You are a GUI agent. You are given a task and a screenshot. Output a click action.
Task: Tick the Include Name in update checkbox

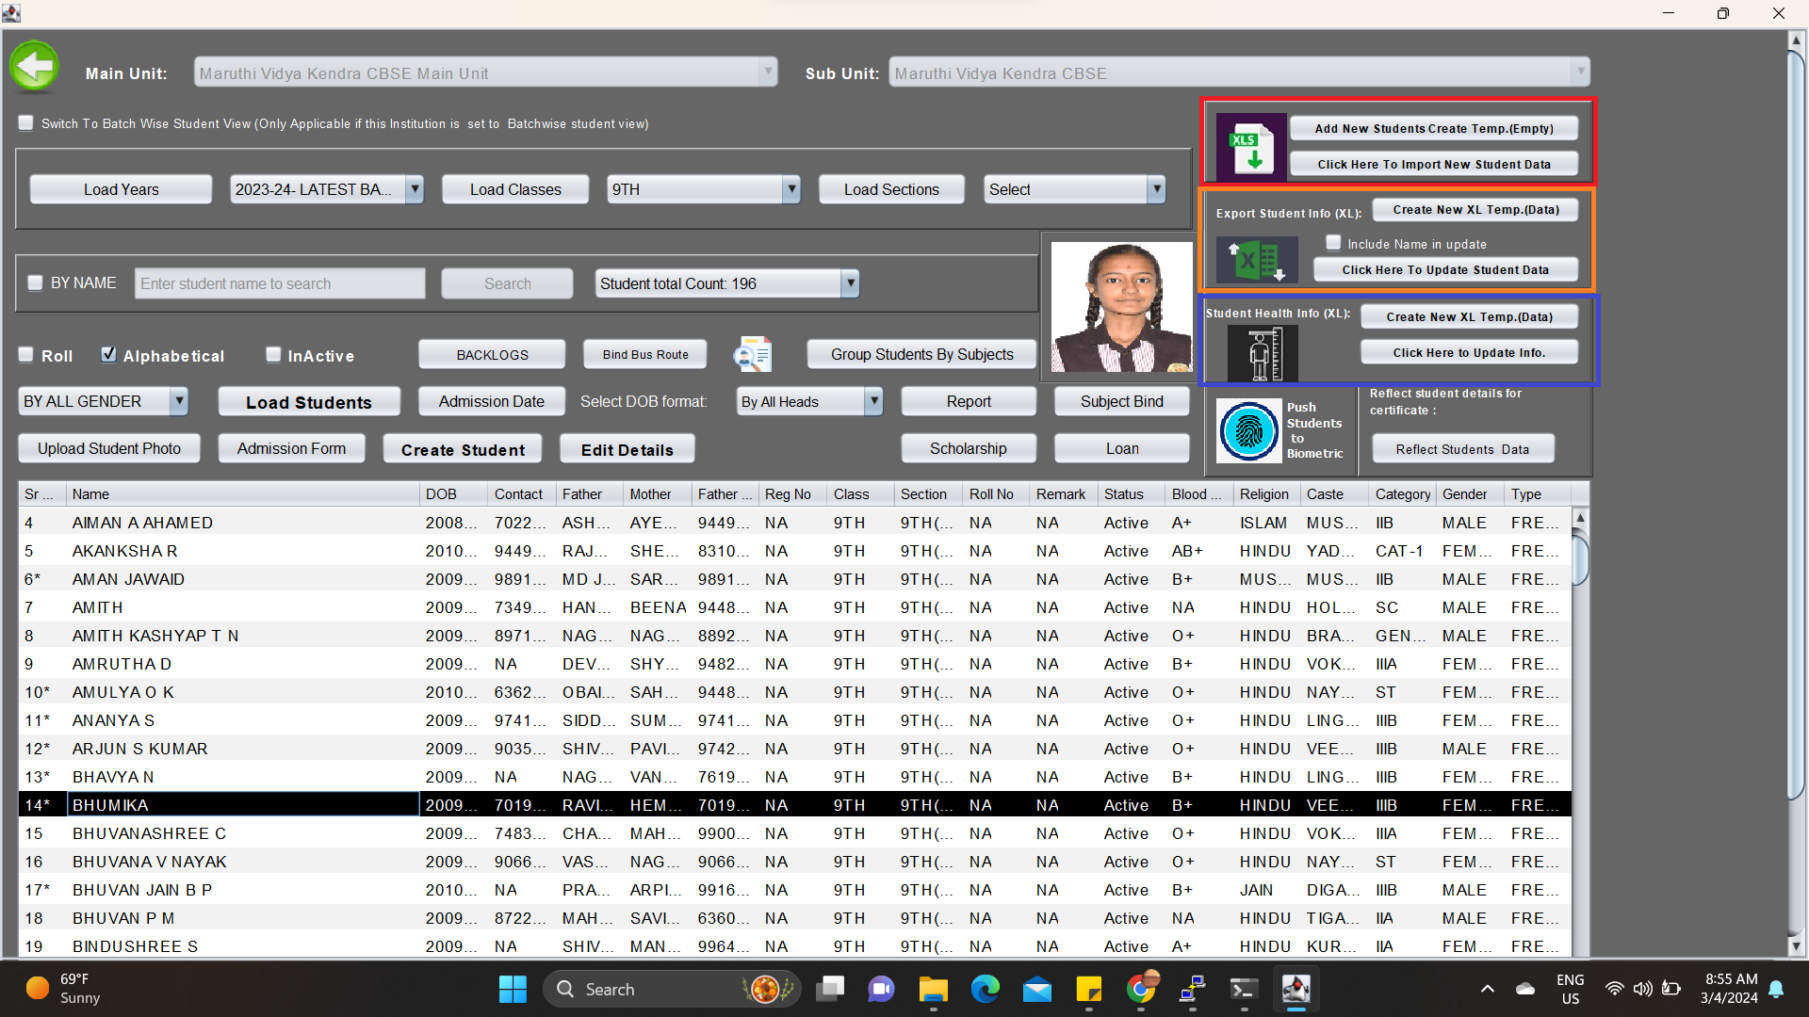[1333, 243]
